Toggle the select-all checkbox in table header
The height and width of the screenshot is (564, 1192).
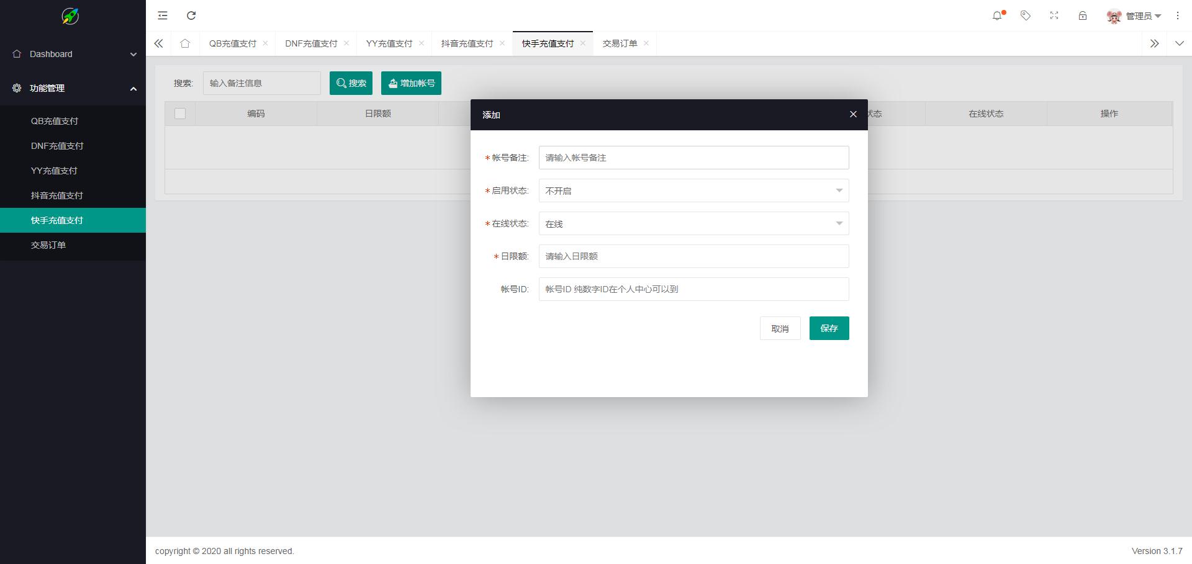179,114
